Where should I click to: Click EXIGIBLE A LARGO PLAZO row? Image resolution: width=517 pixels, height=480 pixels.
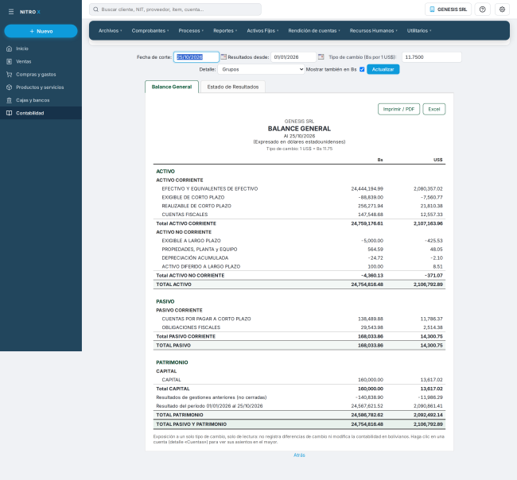[299, 241]
